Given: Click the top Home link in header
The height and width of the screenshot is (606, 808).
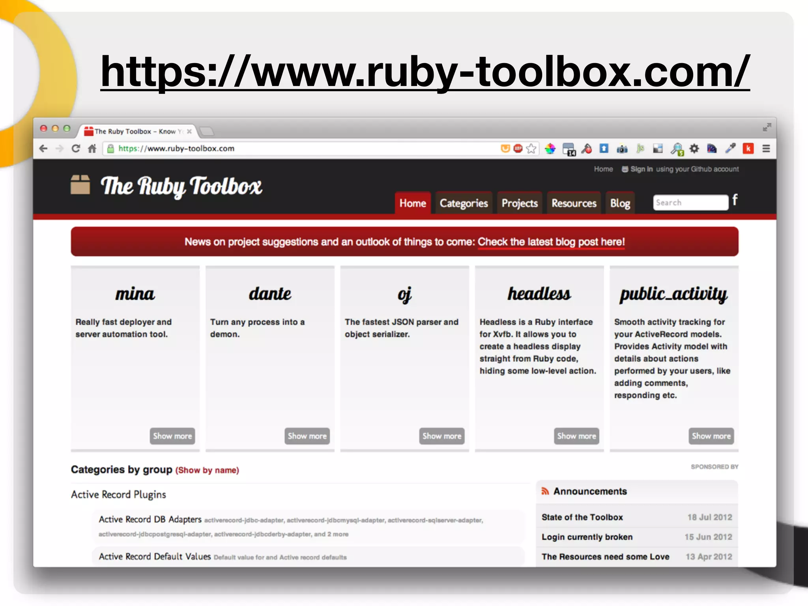Looking at the screenshot, I should 603,169.
